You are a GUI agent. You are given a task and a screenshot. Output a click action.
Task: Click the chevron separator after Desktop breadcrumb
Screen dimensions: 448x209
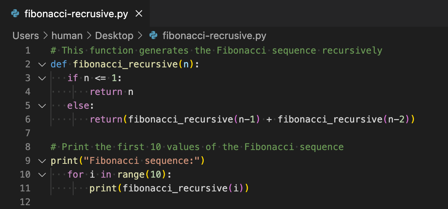(x=140, y=36)
